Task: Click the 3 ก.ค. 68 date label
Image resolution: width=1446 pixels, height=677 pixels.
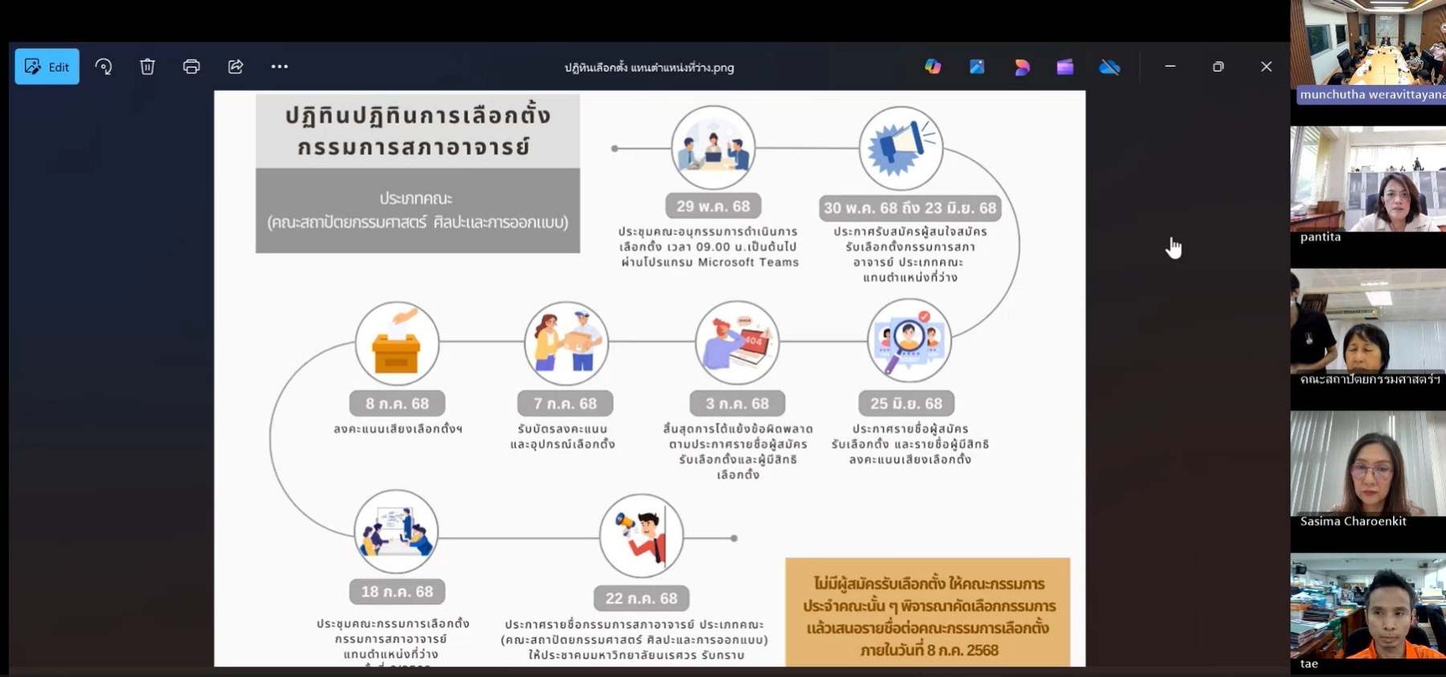Action: 737,403
